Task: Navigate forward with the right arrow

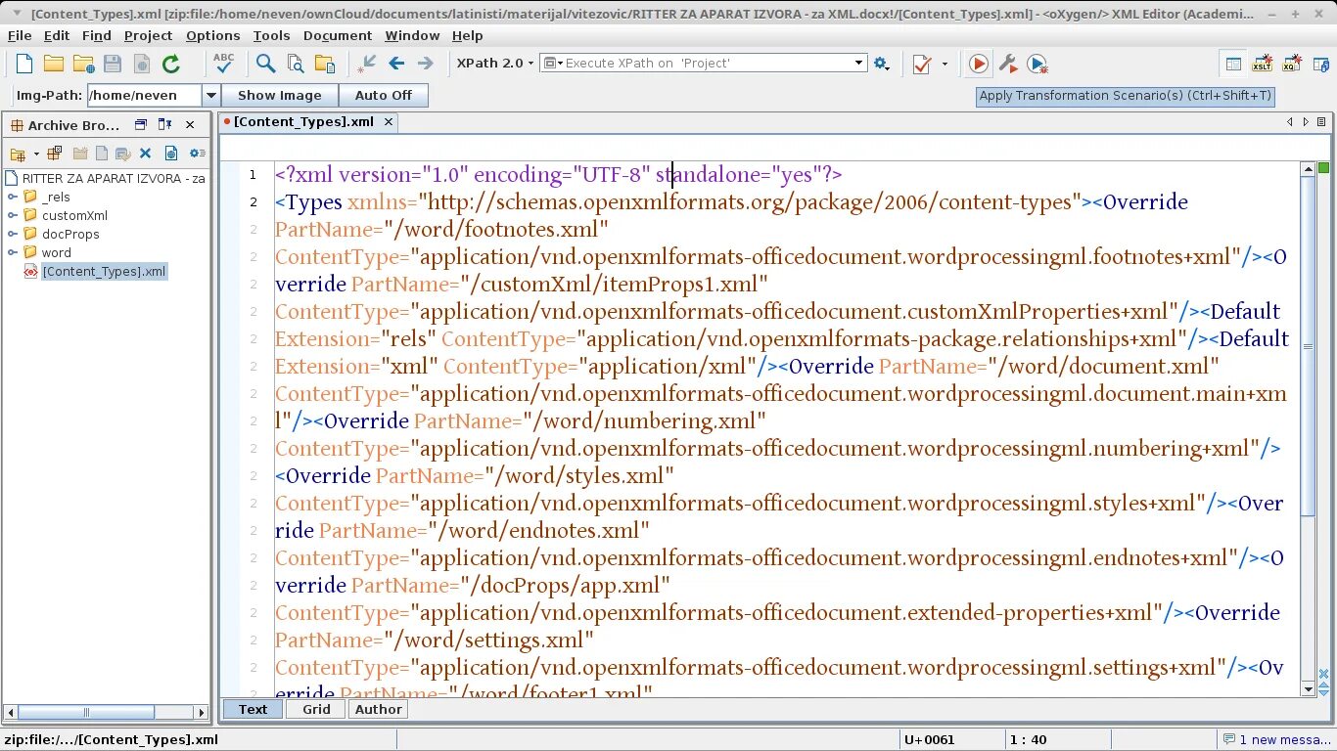Action: pos(425,64)
